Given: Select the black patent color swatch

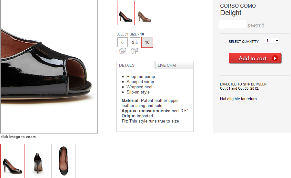Looking at the screenshot, I should coord(125,13).
